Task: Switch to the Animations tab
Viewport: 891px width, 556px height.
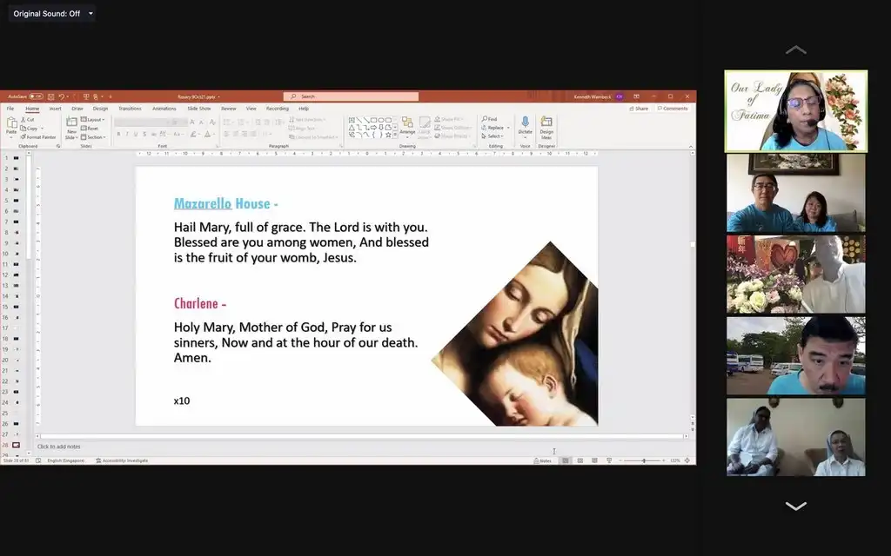Action: click(164, 109)
